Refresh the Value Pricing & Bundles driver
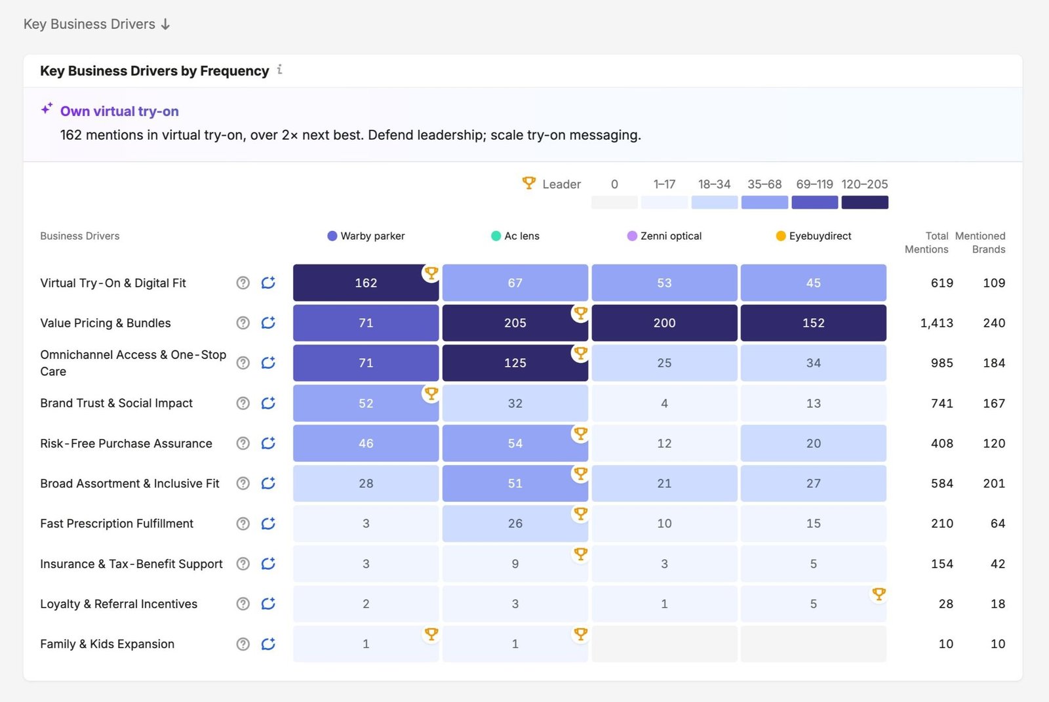The image size is (1049, 702). click(x=268, y=323)
